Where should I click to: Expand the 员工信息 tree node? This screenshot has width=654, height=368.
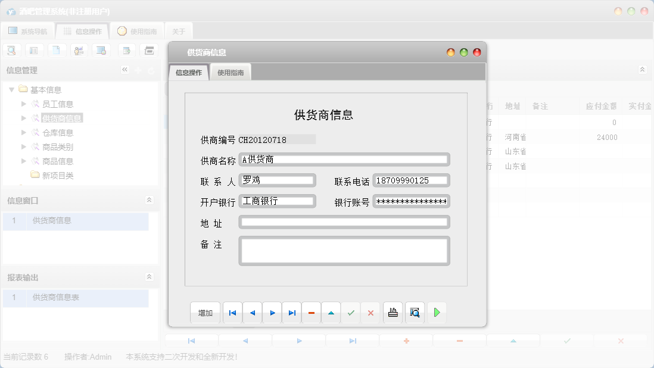[x=24, y=104]
